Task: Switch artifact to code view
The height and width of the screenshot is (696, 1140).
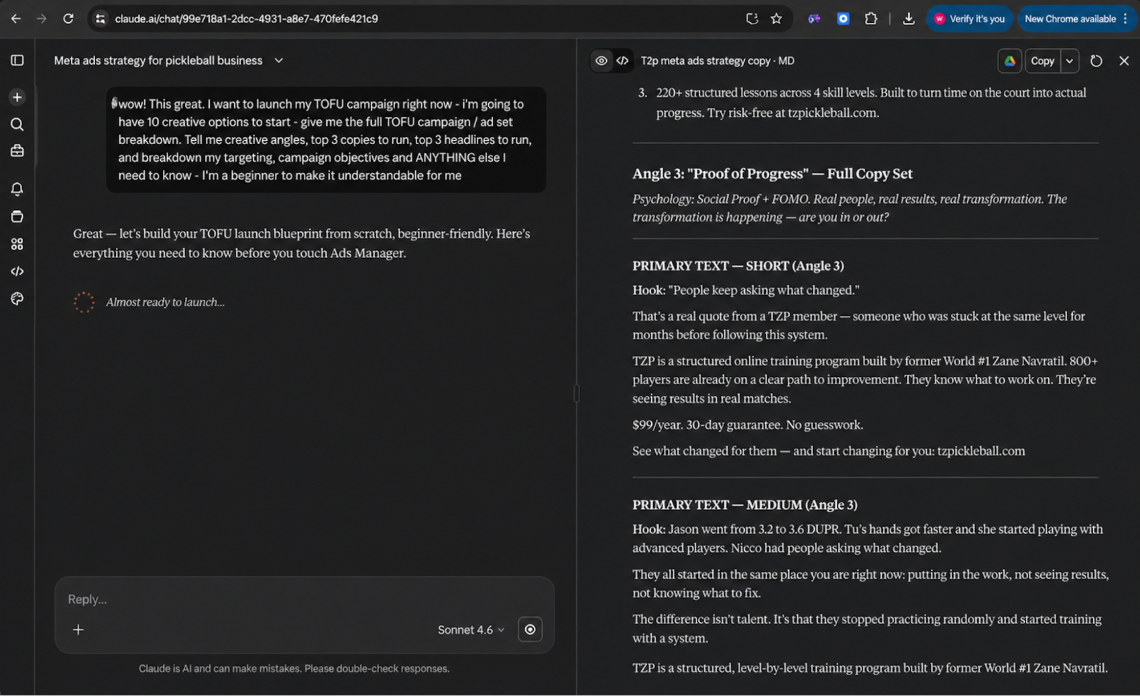Action: (622, 61)
